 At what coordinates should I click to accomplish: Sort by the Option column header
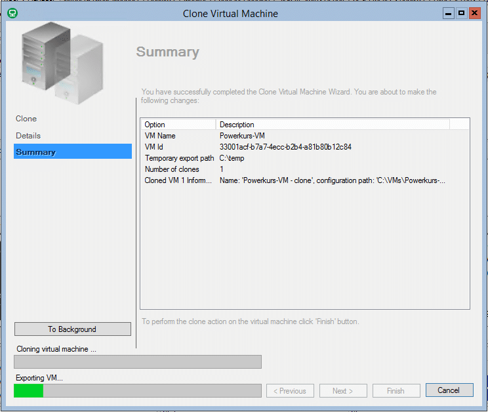(x=178, y=125)
